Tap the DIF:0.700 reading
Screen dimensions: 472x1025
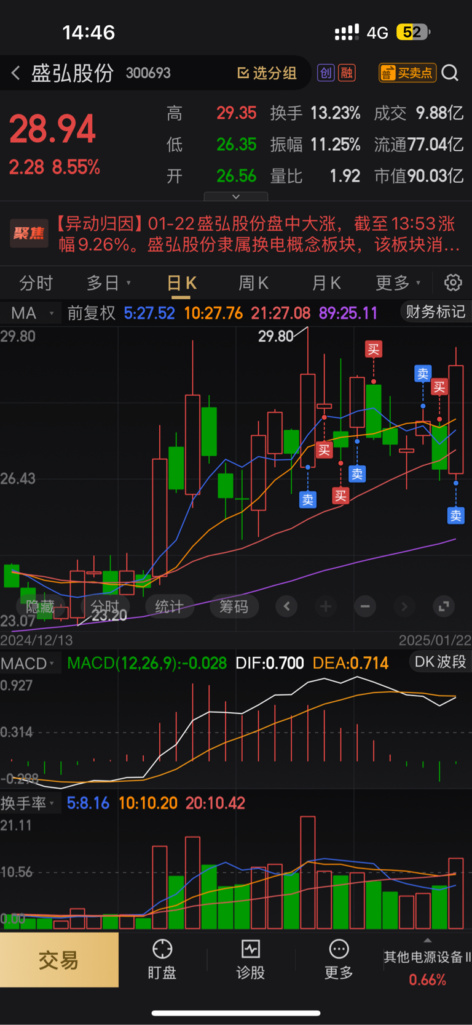(x=270, y=663)
